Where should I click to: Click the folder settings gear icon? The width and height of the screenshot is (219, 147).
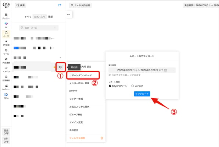pyautogui.click(x=60, y=67)
